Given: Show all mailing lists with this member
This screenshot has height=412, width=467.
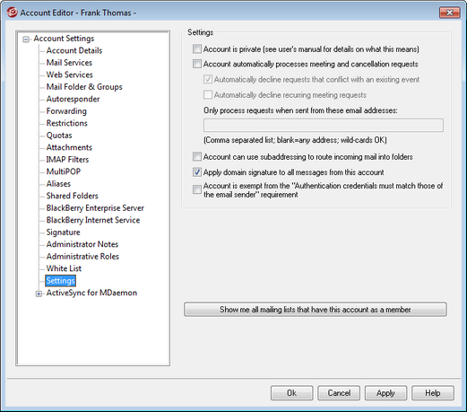Looking at the screenshot, I should tap(316, 310).
